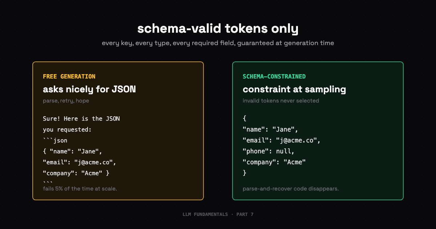This screenshot has width=436, height=229.
Task: Select the subtitle about guaranteed generation time
Action: pos(218,43)
